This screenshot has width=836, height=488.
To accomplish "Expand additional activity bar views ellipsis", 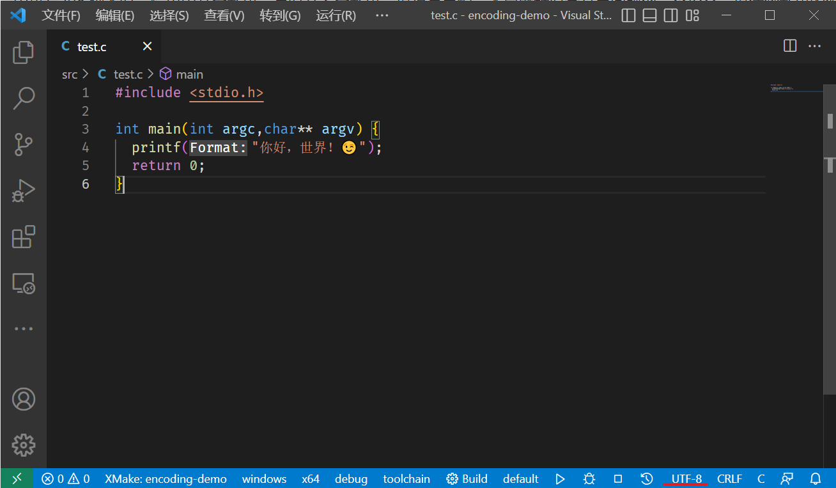I will coord(24,329).
